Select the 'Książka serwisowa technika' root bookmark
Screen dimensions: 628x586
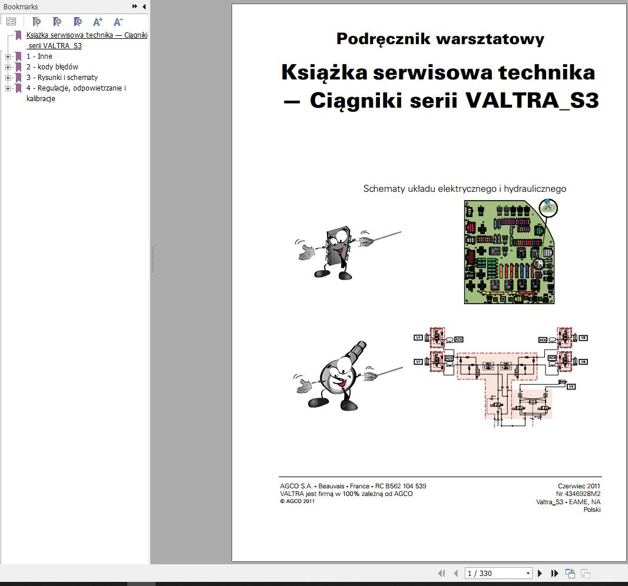pyautogui.click(x=87, y=40)
